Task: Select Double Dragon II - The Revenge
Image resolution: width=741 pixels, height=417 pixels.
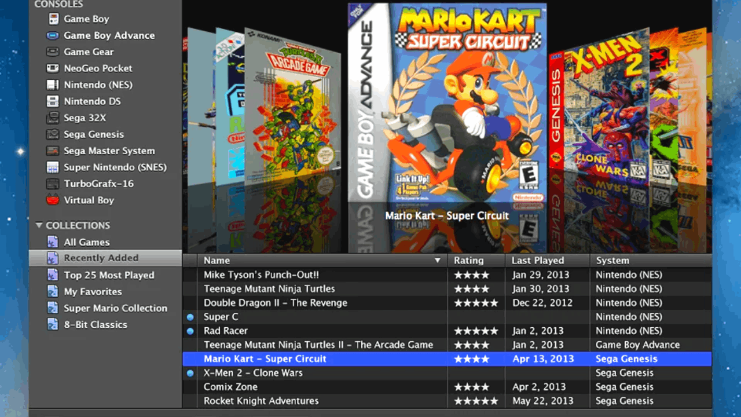Action: (x=447, y=303)
